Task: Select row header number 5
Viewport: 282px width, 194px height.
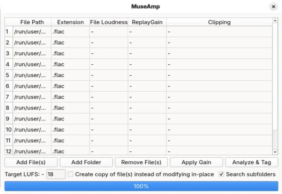Action: 9,75
